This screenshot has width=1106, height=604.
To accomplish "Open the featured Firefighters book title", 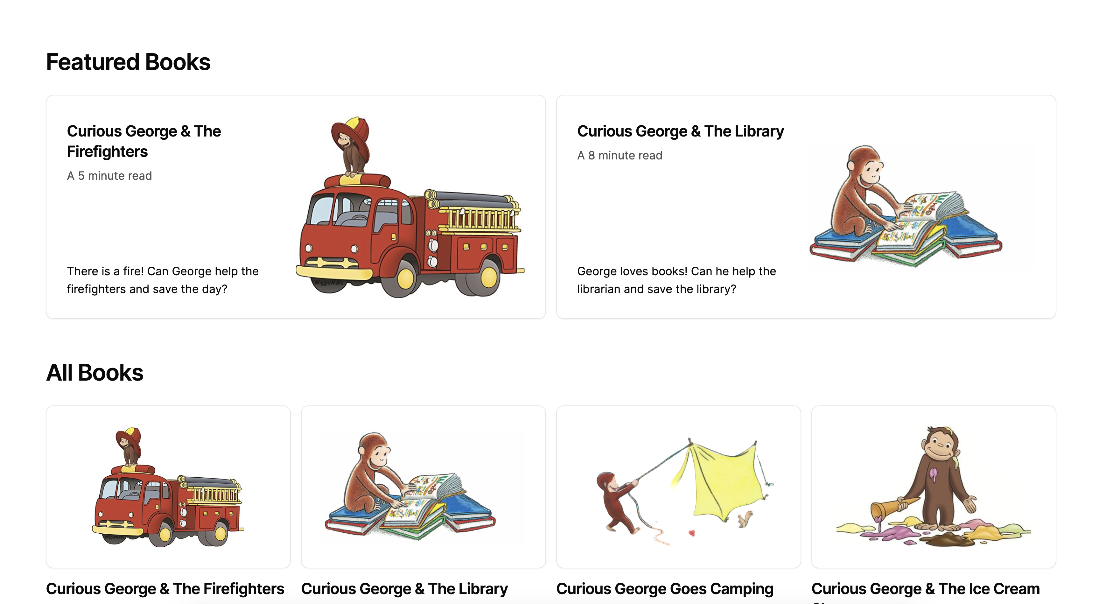I will point(144,141).
